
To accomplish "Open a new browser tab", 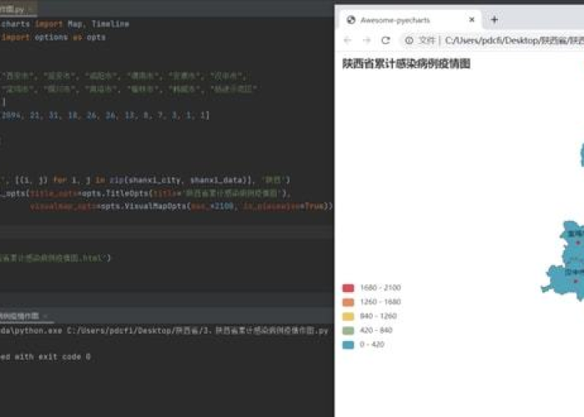I will click(494, 20).
